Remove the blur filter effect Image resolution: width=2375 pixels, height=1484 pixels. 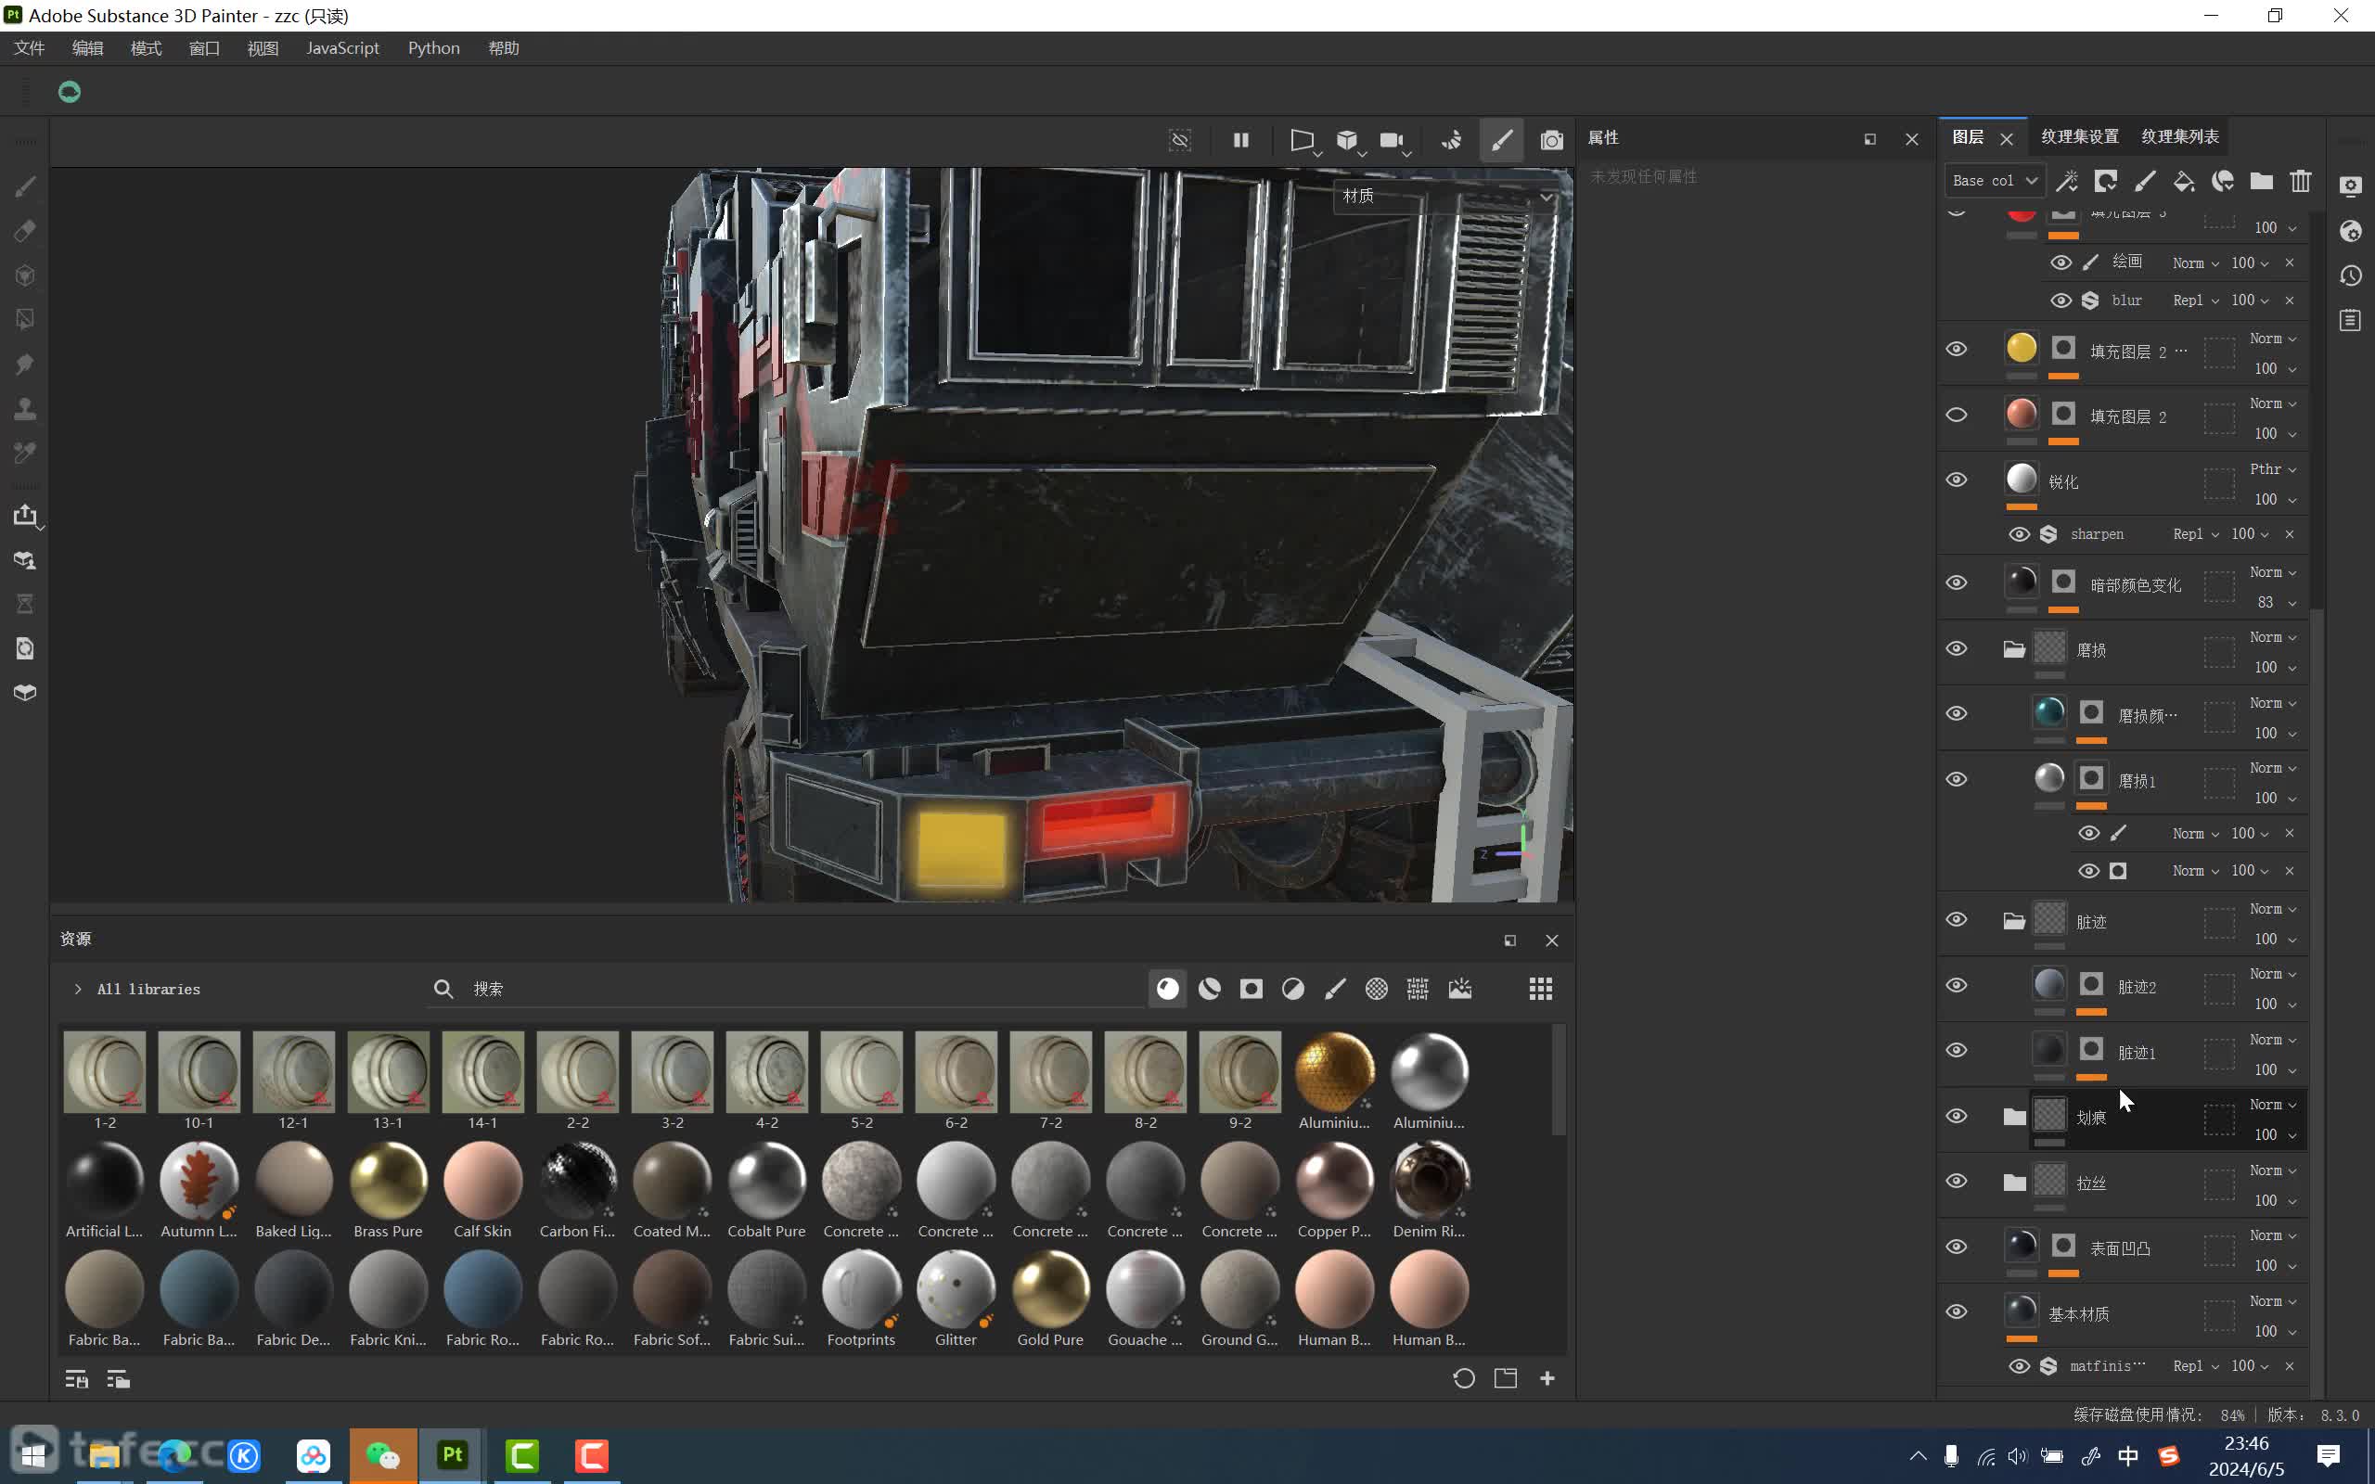2290,301
